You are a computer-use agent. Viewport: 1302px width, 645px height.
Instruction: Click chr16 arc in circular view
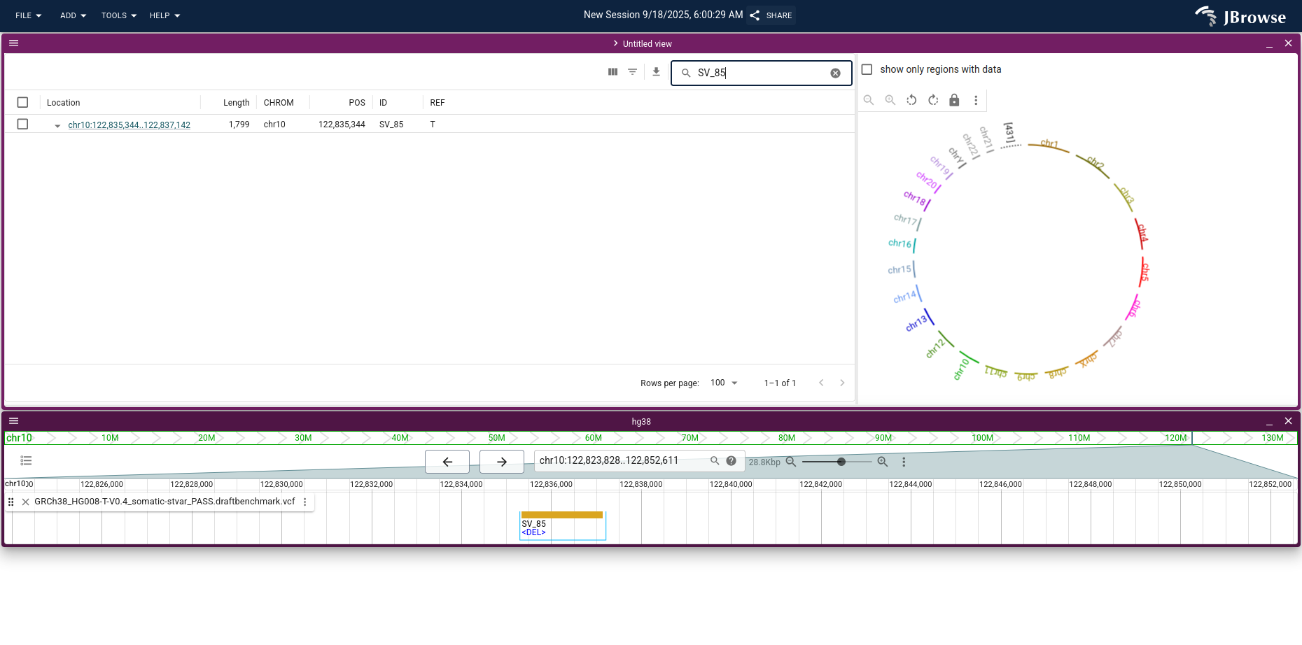(915, 245)
